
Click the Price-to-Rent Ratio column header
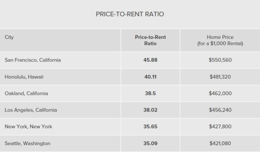point(150,40)
